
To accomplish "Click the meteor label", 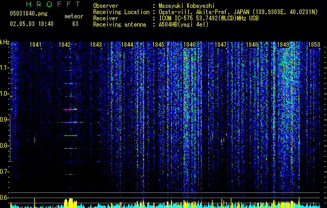I will (x=74, y=16).
